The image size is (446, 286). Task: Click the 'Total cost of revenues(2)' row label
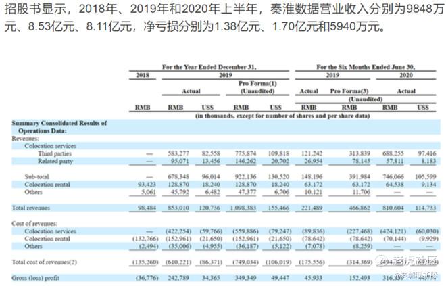(x=44, y=262)
